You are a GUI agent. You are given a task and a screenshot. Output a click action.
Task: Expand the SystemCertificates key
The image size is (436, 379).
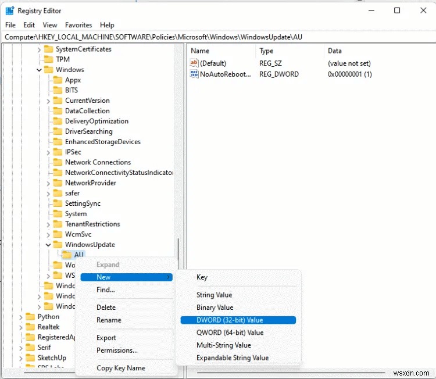point(39,50)
